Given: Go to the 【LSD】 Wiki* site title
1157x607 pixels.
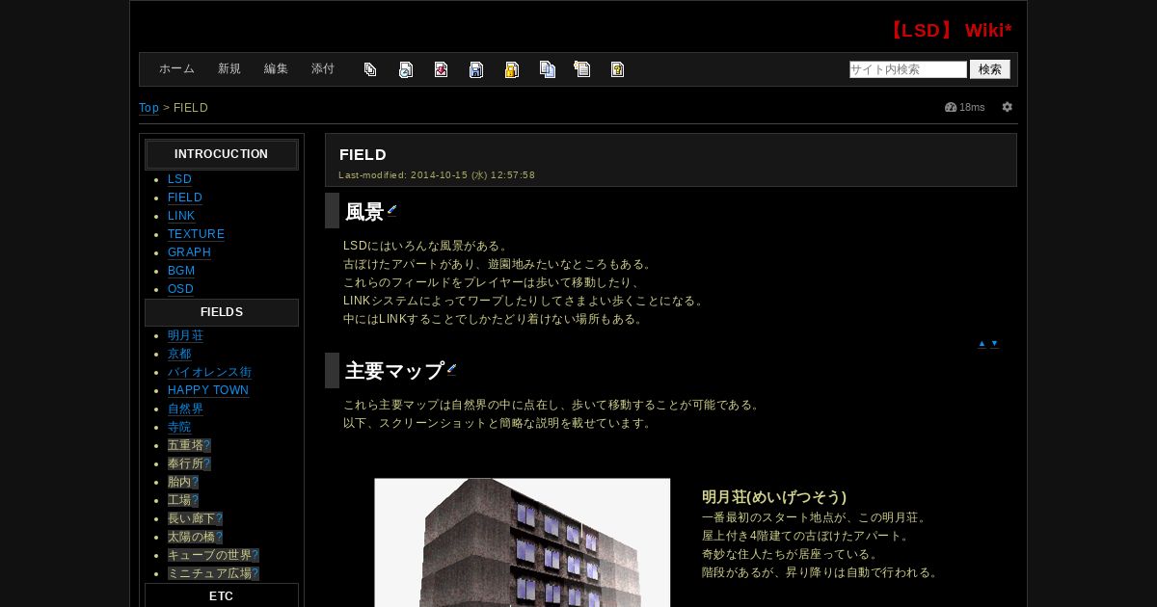Looking at the screenshot, I should [x=948, y=31].
